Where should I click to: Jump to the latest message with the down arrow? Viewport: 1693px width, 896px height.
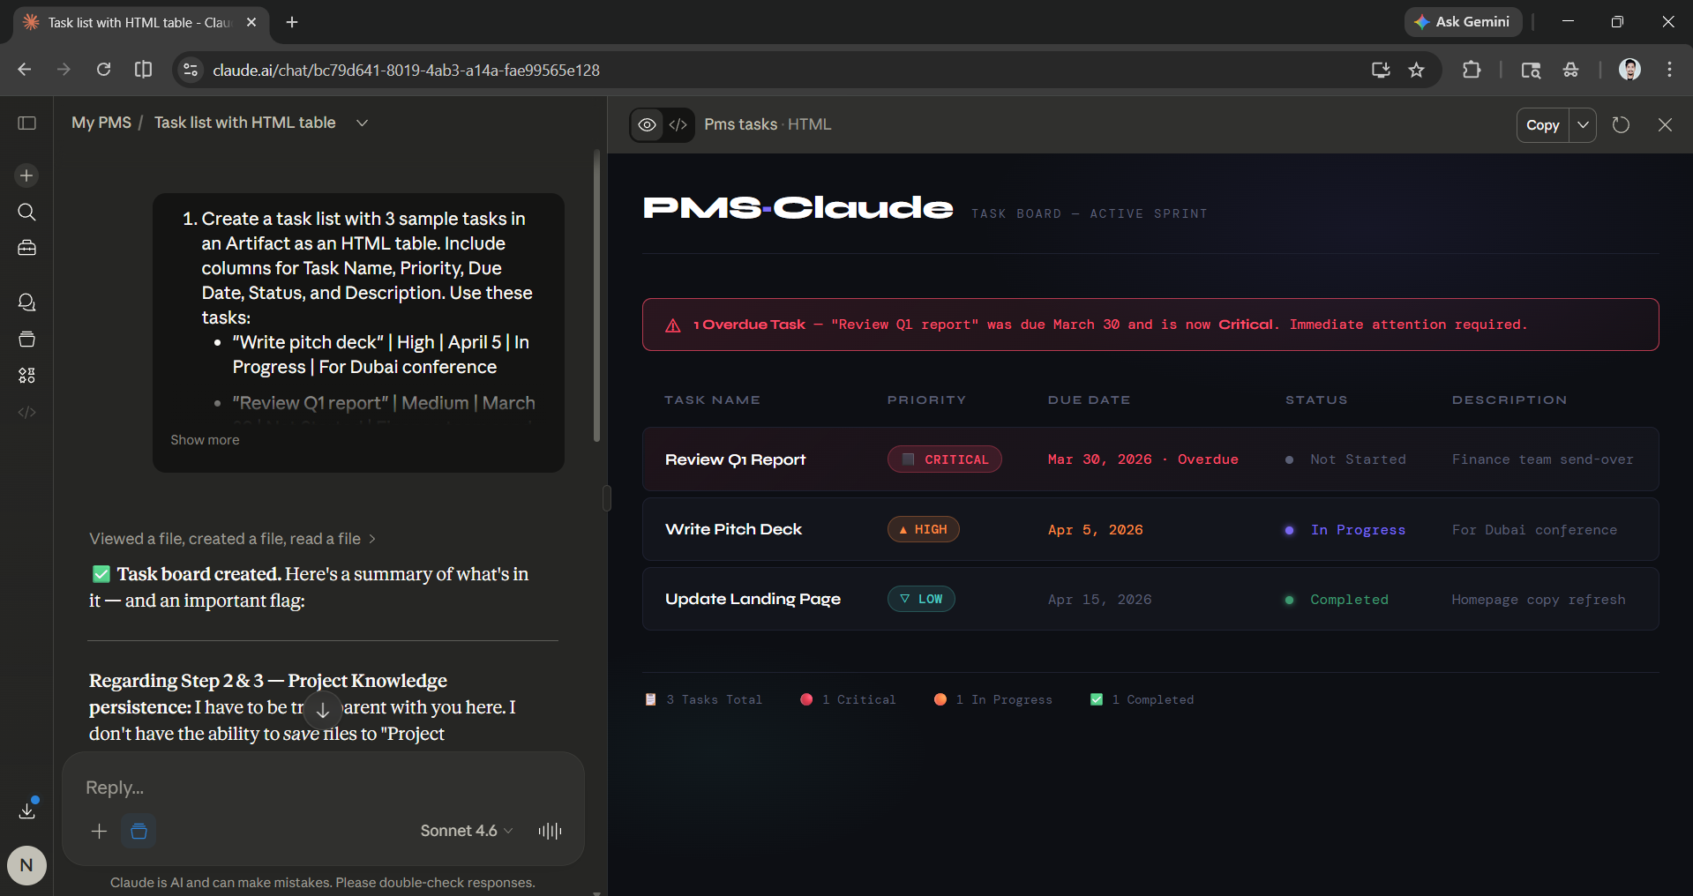point(323,710)
